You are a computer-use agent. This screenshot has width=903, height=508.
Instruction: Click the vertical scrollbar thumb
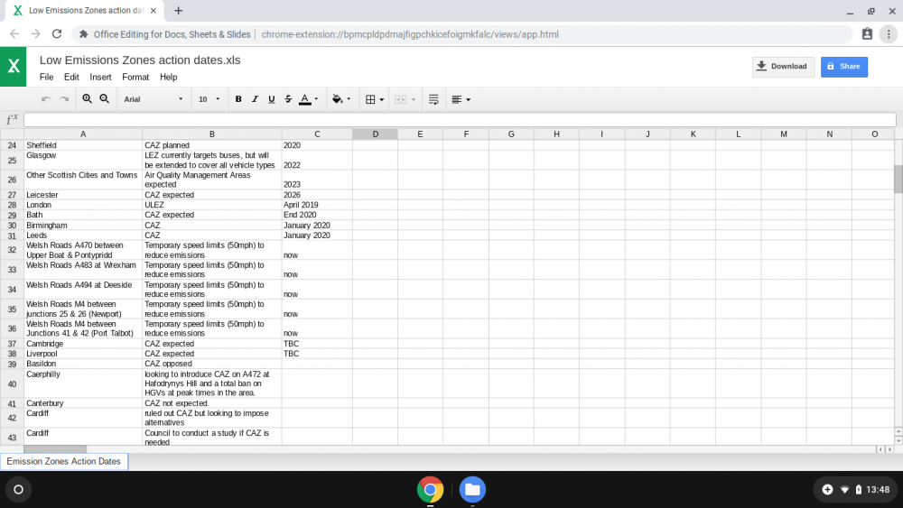898,179
